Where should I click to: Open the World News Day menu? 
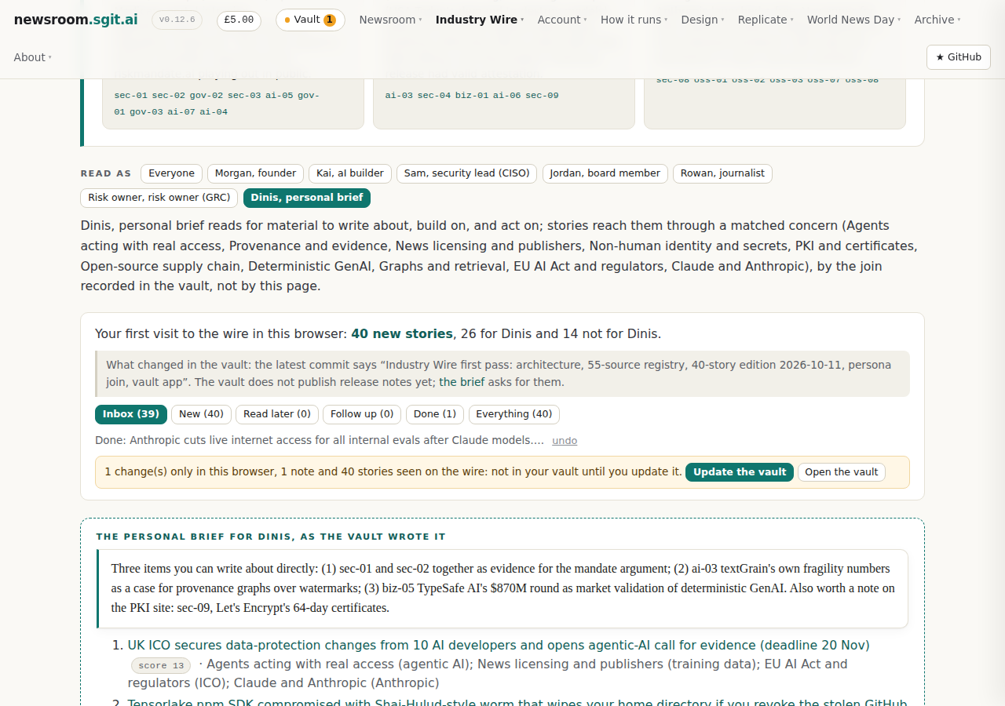[854, 20]
